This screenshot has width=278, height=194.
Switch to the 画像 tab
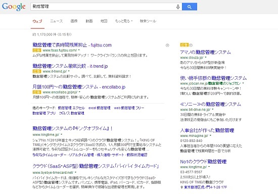[74, 21]
